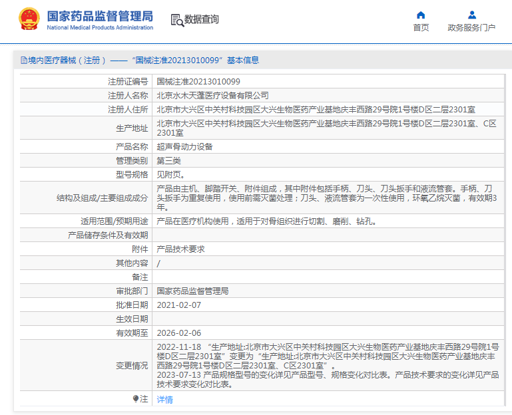This screenshot has height=415, width=512.
Task: Click the 变更情况 label
Action: [x=132, y=366]
